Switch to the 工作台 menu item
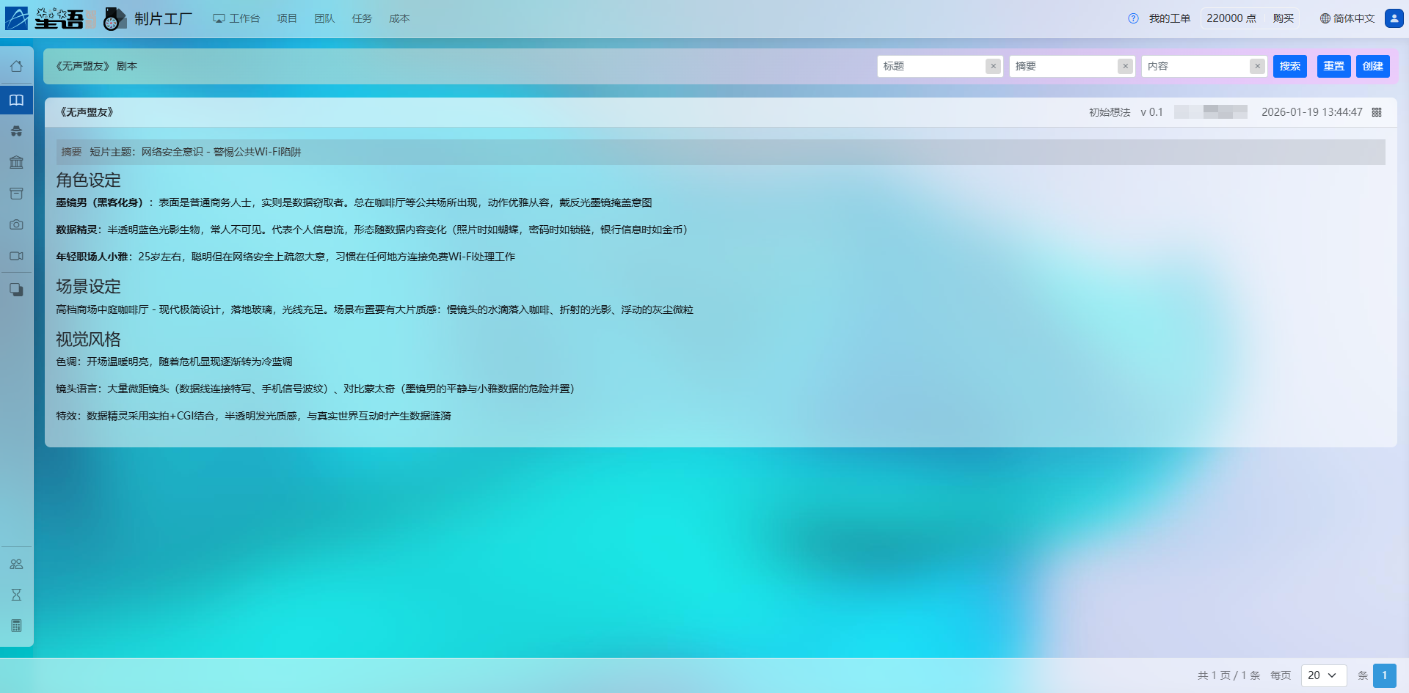This screenshot has width=1409, height=693. coord(236,18)
